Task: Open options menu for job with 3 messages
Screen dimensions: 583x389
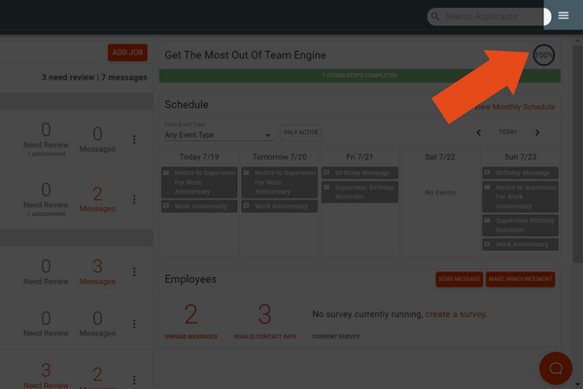Action: point(134,271)
